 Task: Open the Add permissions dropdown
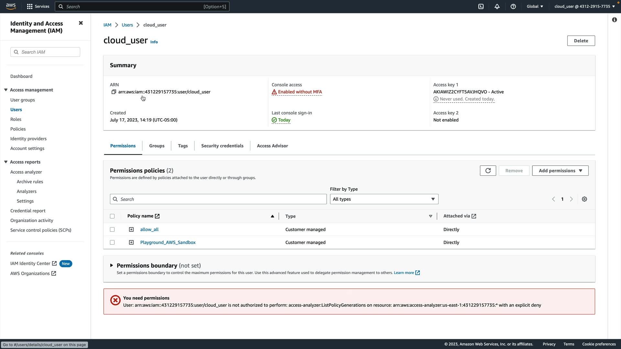(x=560, y=171)
